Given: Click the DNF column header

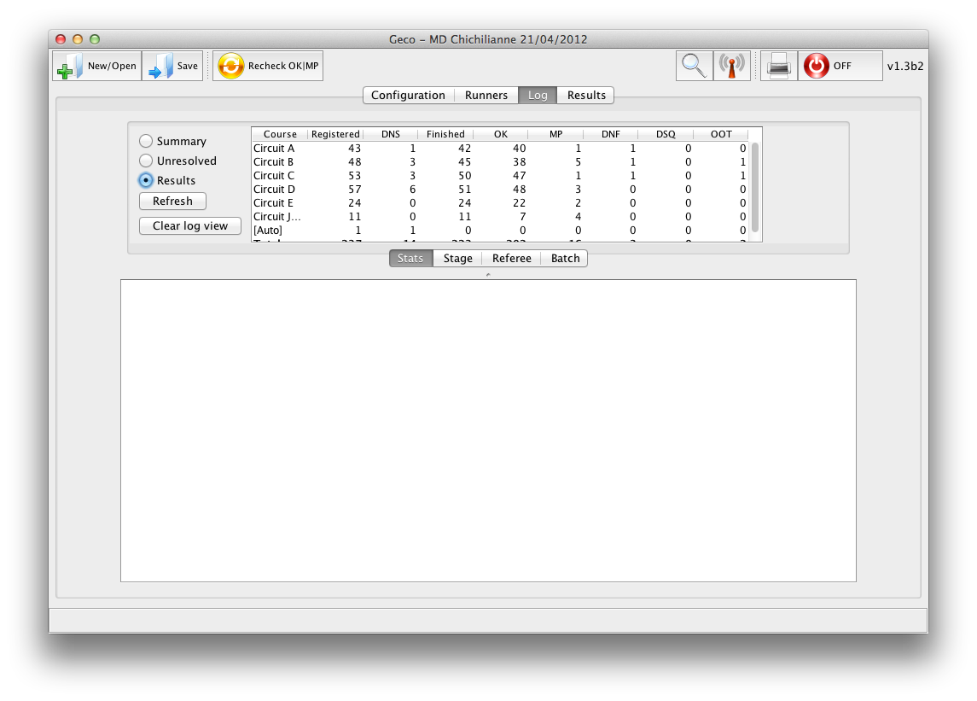Looking at the screenshot, I should [x=611, y=134].
